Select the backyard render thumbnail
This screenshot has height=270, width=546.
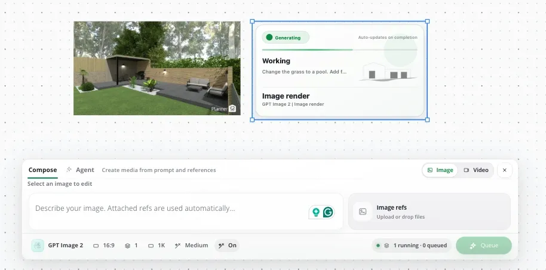click(157, 68)
